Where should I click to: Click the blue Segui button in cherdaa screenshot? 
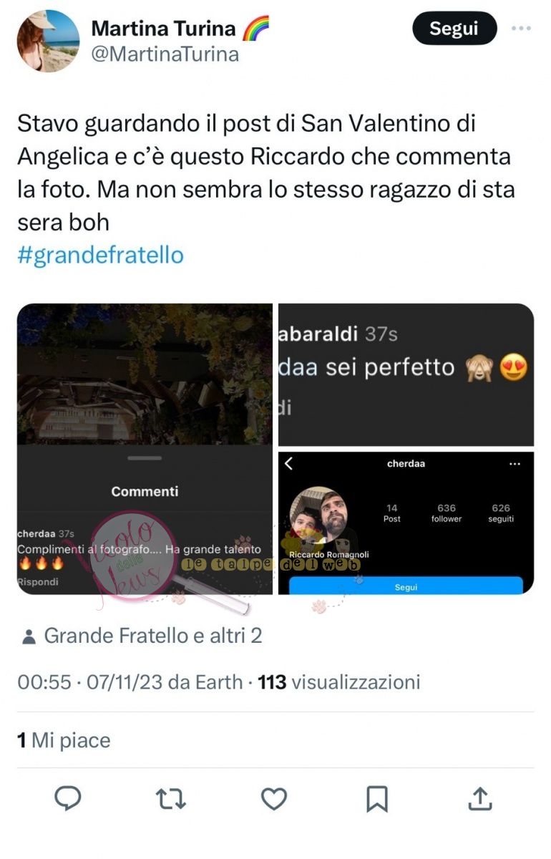click(406, 586)
